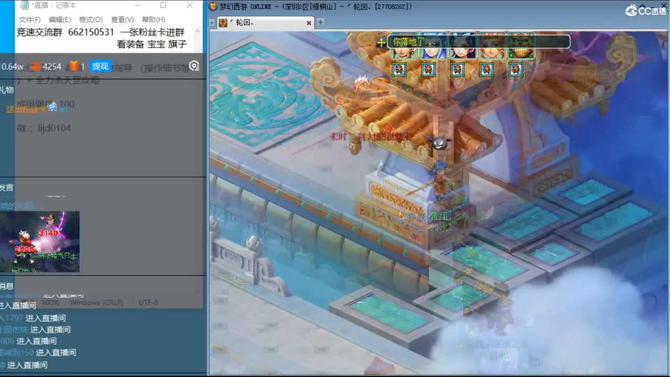Click the tab's character avatar icon
This screenshot has height=377, width=670.
click(223, 23)
